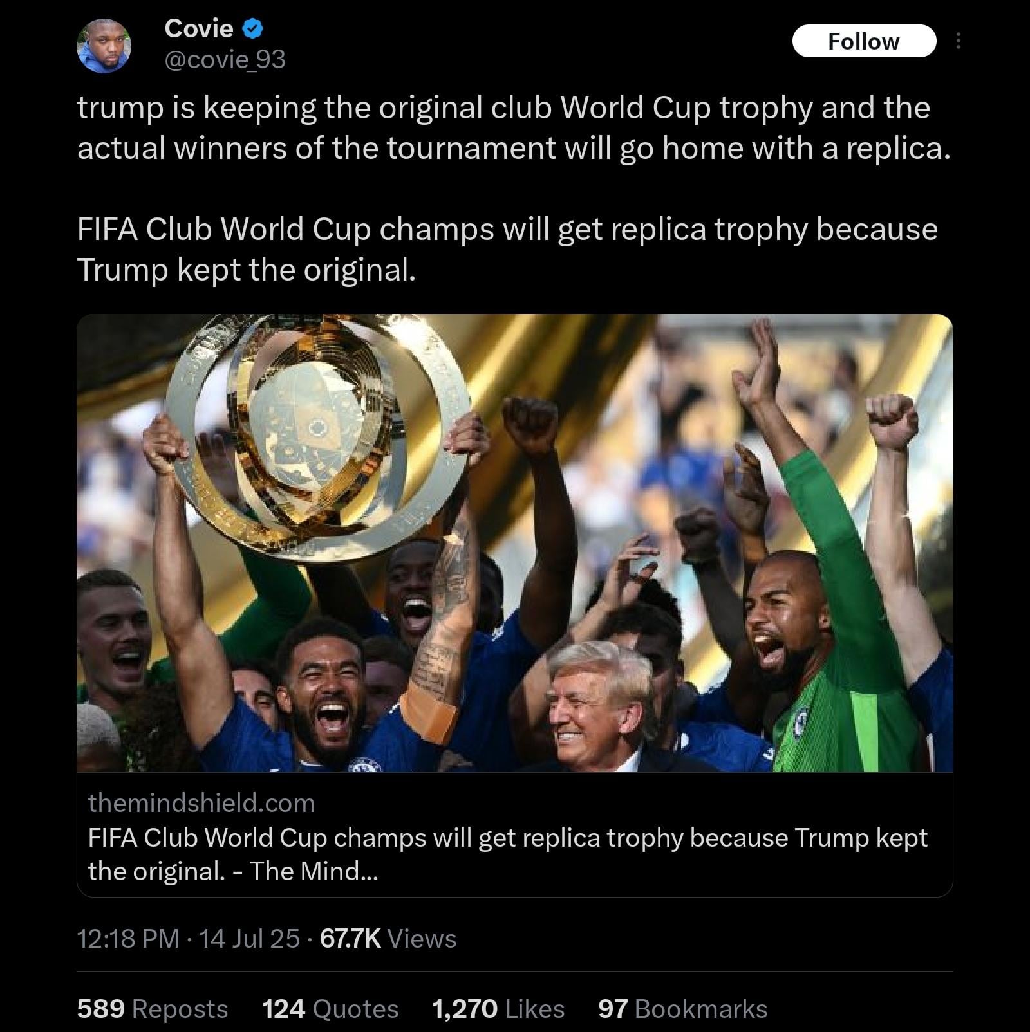This screenshot has height=1032, width=1030.
Task: Click the 97 Bookmarks count
Action: tap(682, 1009)
